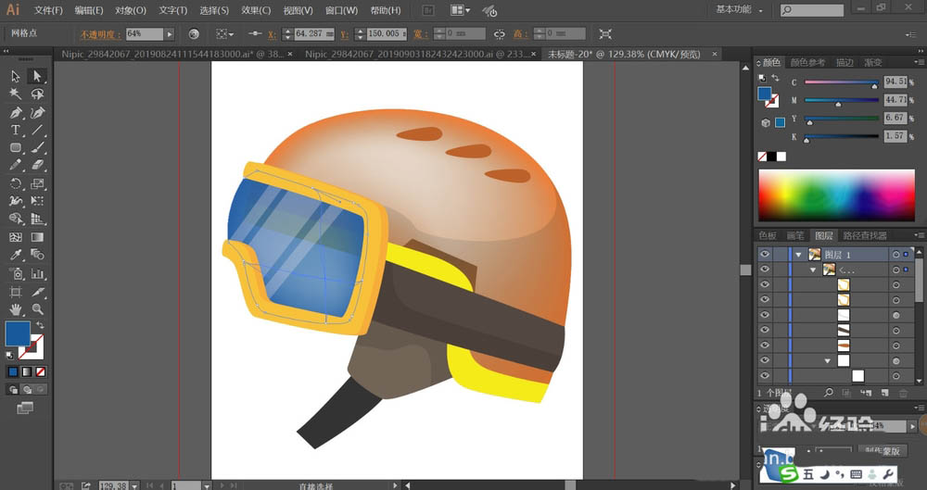Switch to the 路径查找器 panel tab

point(864,235)
